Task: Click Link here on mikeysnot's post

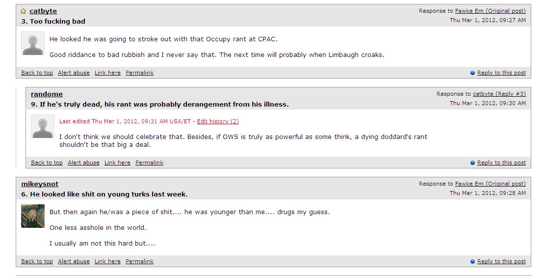Action: pyautogui.click(x=107, y=261)
